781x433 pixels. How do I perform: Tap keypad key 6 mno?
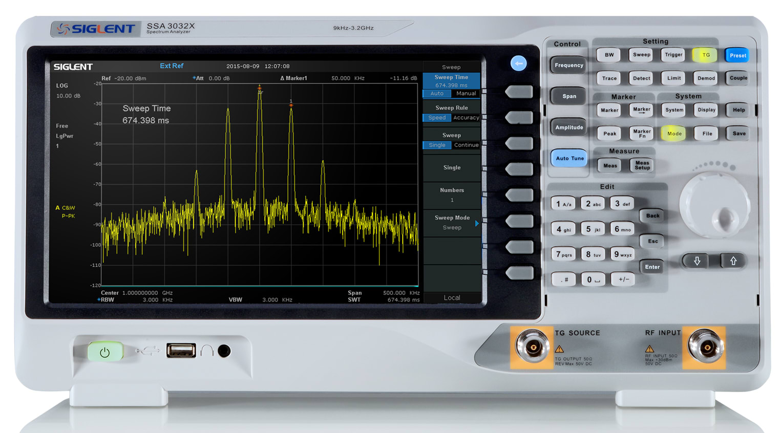(623, 229)
